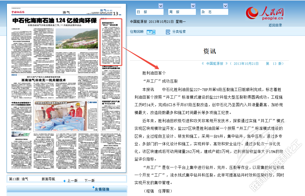The height and width of the screenshot is (196, 305).
Task: Click the 中国能源报 masthead on the newspaper page
Action: pyautogui.click(x=18, y=12)
